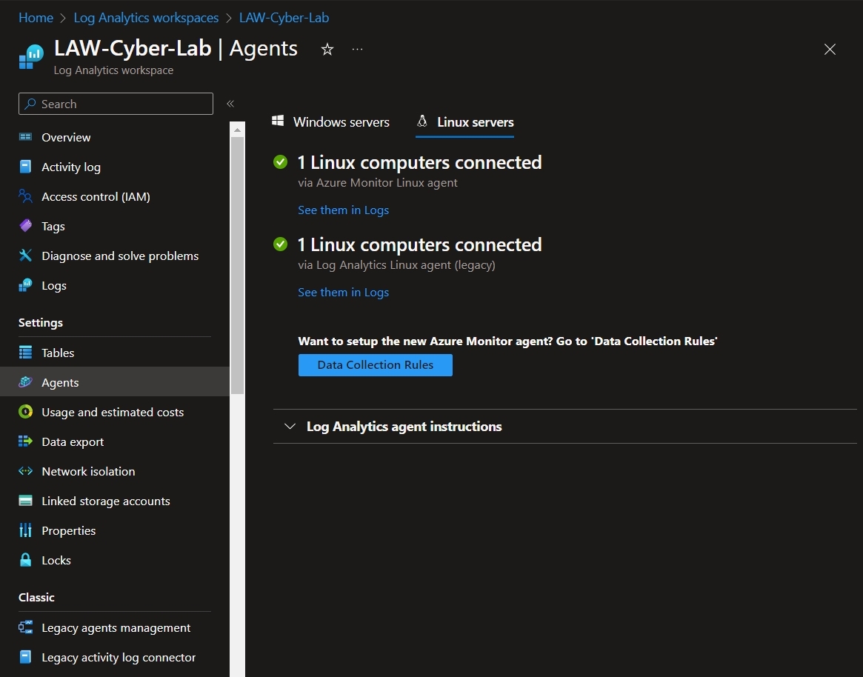Click the Data export icon
The height and width of the screenshot is (677, 863).
[x=25, y=441]
